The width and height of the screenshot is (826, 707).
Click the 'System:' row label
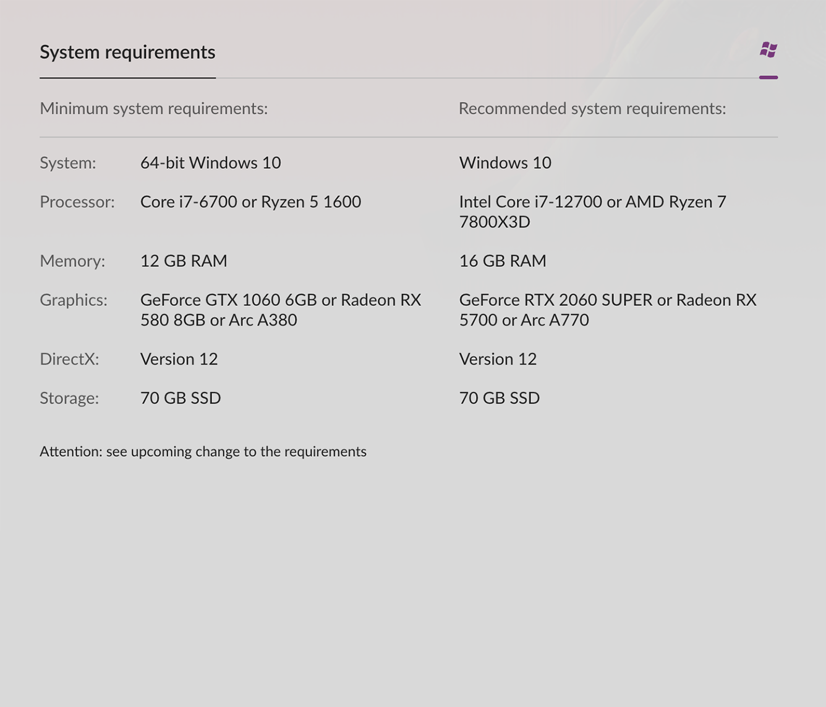[68, 163]
